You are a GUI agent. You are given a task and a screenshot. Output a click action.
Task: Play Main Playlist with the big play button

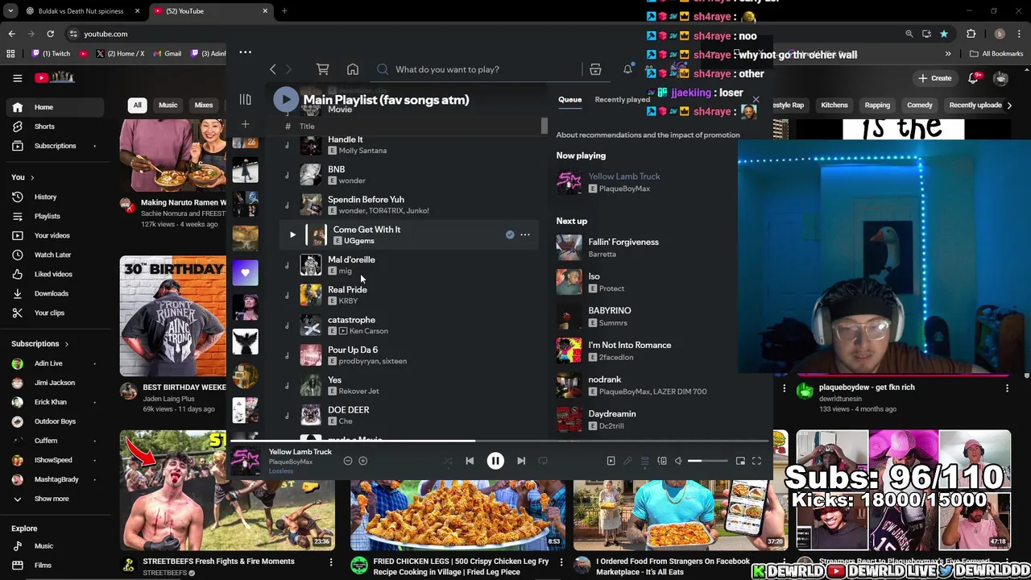tap(285, 99)
